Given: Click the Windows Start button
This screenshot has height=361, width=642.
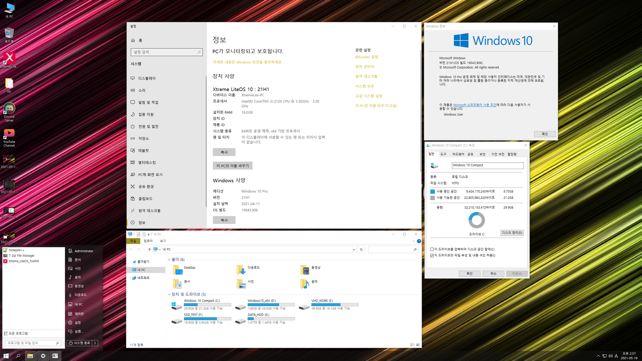Looking at the screenshot, I should (x=6, y=356).
